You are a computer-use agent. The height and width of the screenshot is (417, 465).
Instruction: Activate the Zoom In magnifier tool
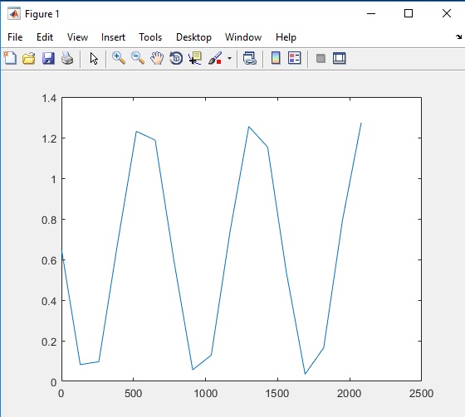[x=119, y=58]
